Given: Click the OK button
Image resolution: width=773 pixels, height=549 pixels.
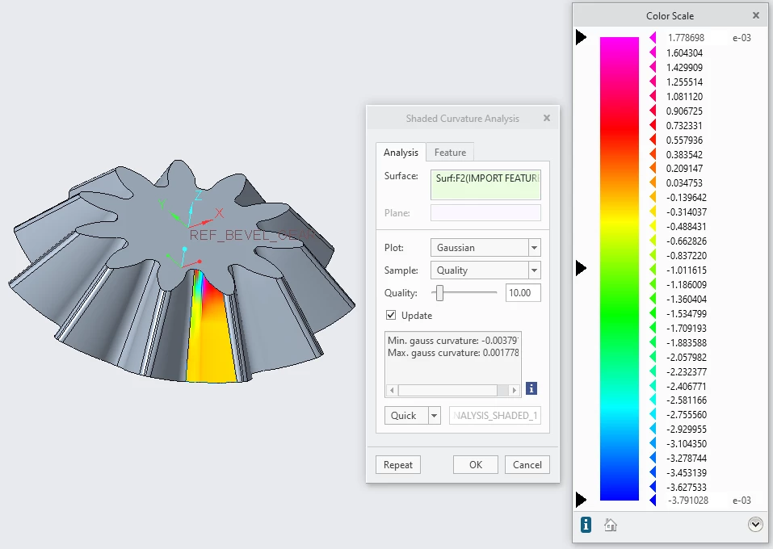Looking at the screenshot, I should point(476,465).
